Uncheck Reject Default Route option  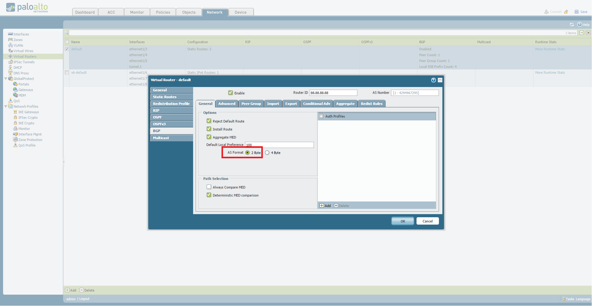pos(209,121)
